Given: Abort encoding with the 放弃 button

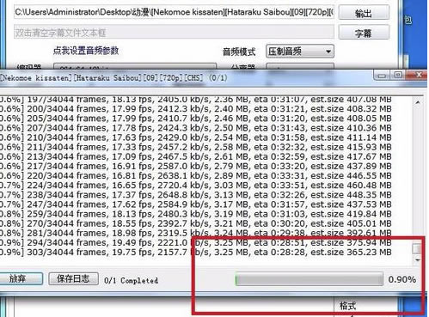Looking at the screenshot, I should click(21, 278).
